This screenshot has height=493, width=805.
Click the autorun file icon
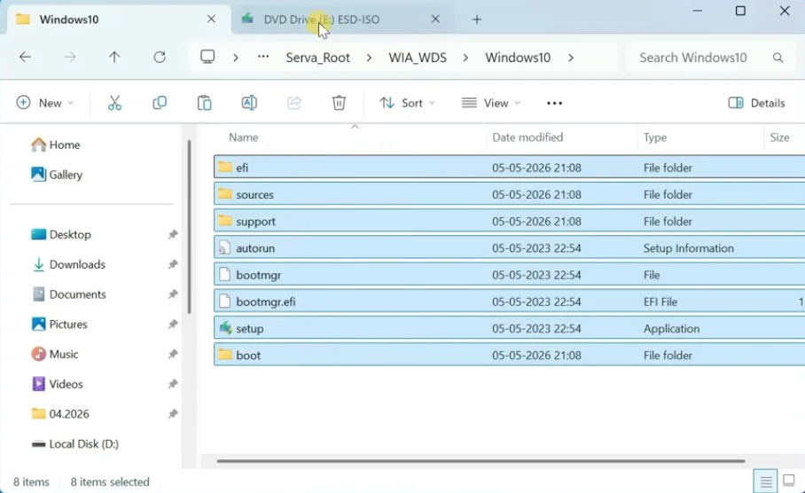click(x=224, y=248)
